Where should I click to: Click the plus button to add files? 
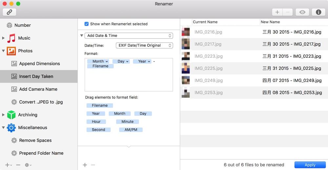click(x=277, y=12)
